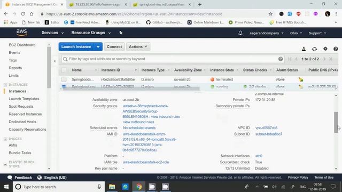
Task: Click the Windows taskbar search box
Action: click(x=59, y=187)
